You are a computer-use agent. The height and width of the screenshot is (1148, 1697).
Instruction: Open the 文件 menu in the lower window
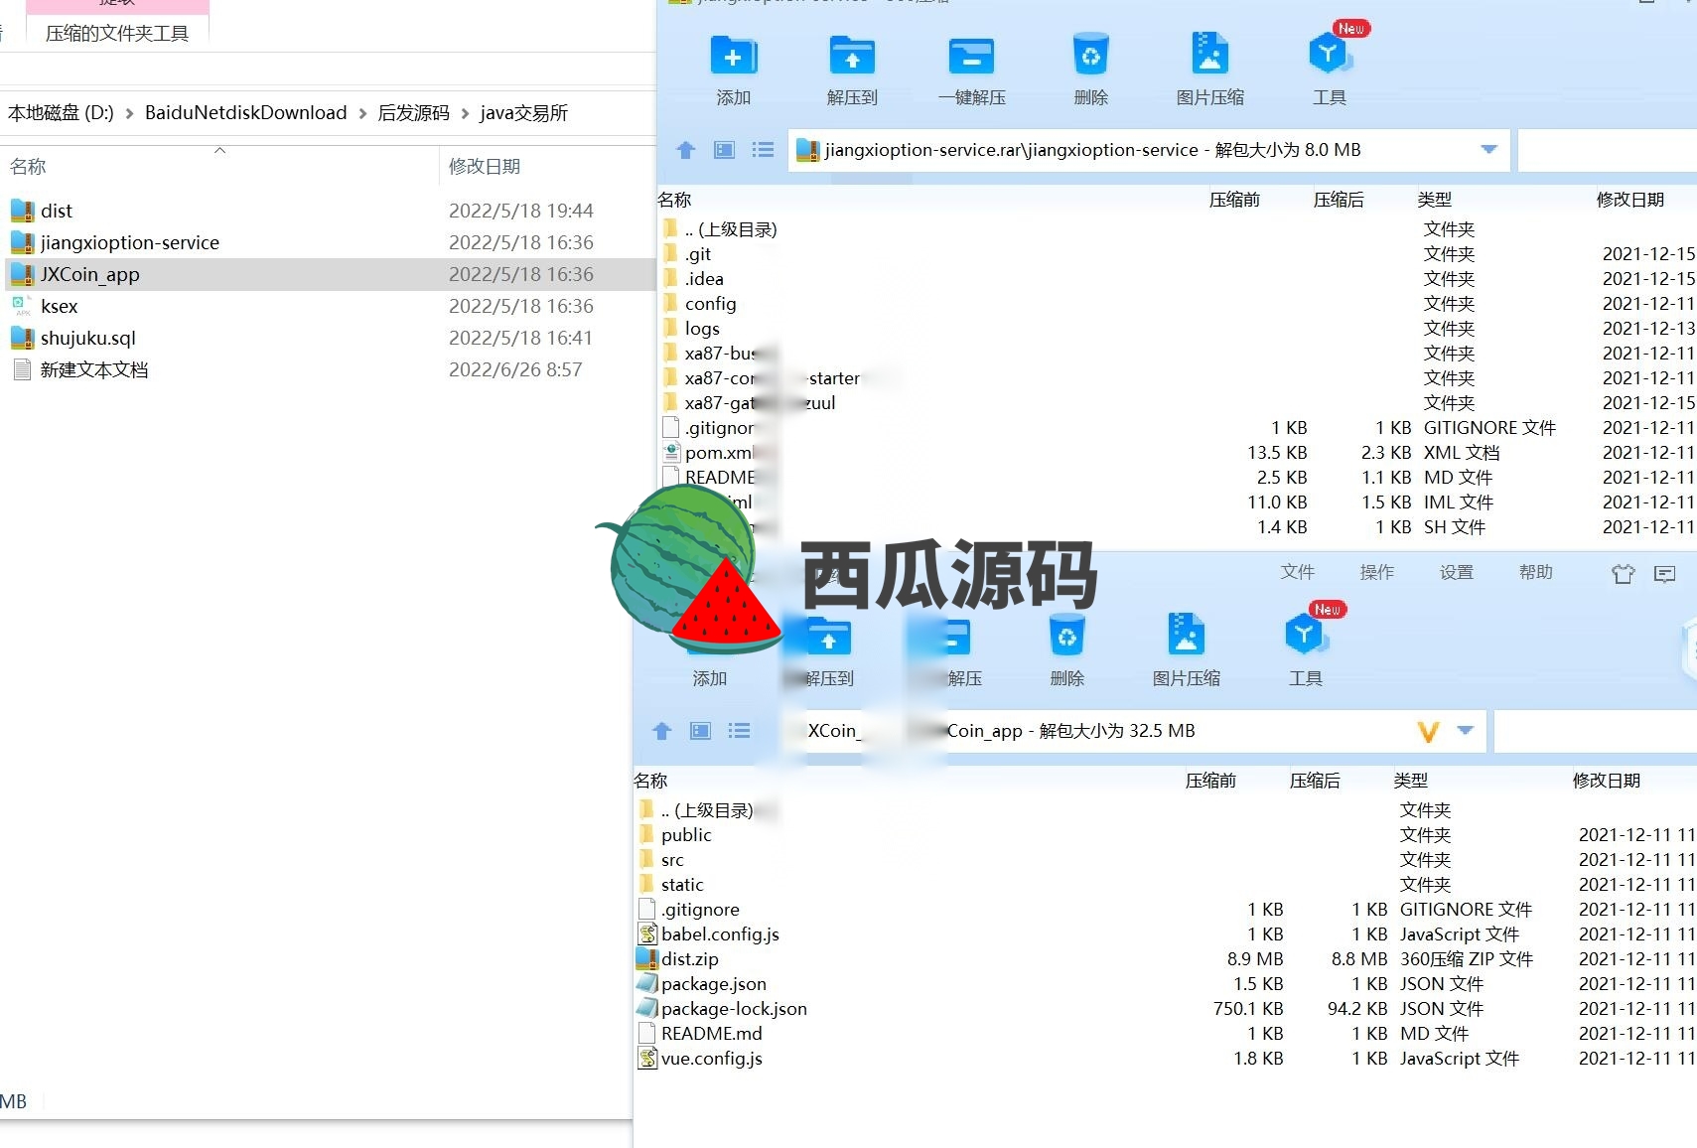[1297, 572]
